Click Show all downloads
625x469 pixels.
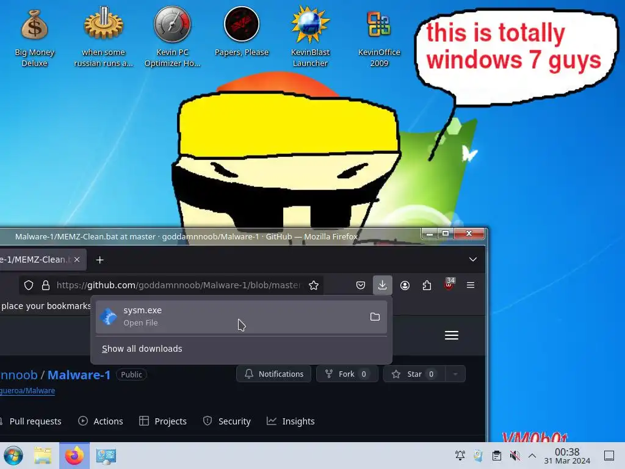142,349
